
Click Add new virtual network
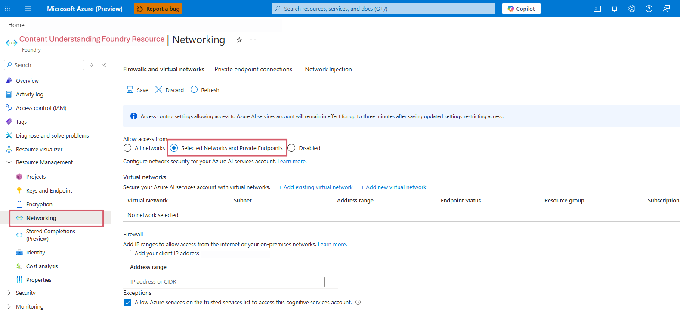393,187
